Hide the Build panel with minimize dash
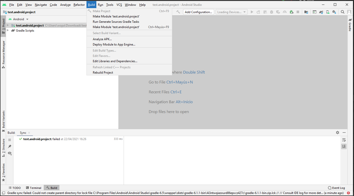Screen dimensions: 354x196 pos(344,133)
